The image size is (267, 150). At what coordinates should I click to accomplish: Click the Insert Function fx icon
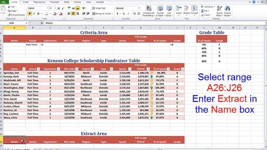tap(42, 23)
